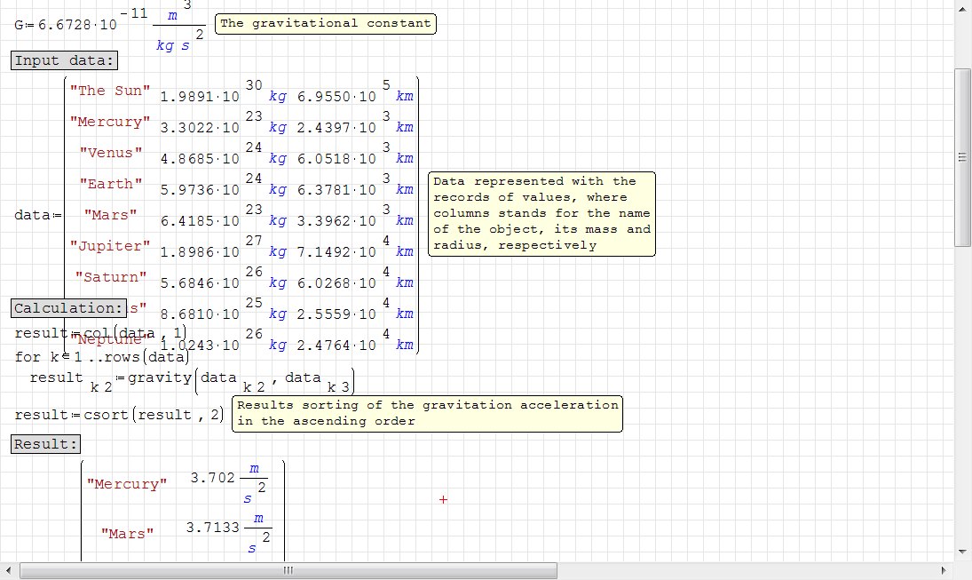Click the results sorting comment box
This screenshot has height=580, width=972.
click(x=427, y=413)
